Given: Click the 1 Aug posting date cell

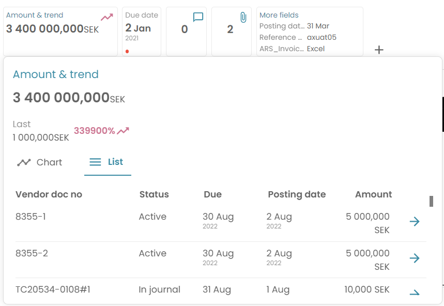Looking at the screenshot, I should click(278, 289).
